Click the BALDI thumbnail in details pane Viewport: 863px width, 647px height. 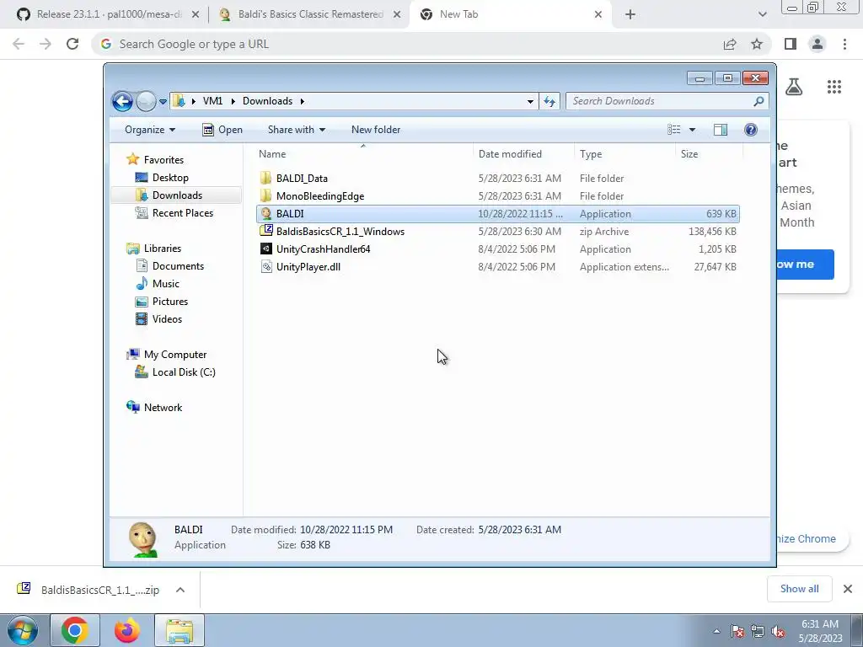pyautogui.click(x=143, y=539)
